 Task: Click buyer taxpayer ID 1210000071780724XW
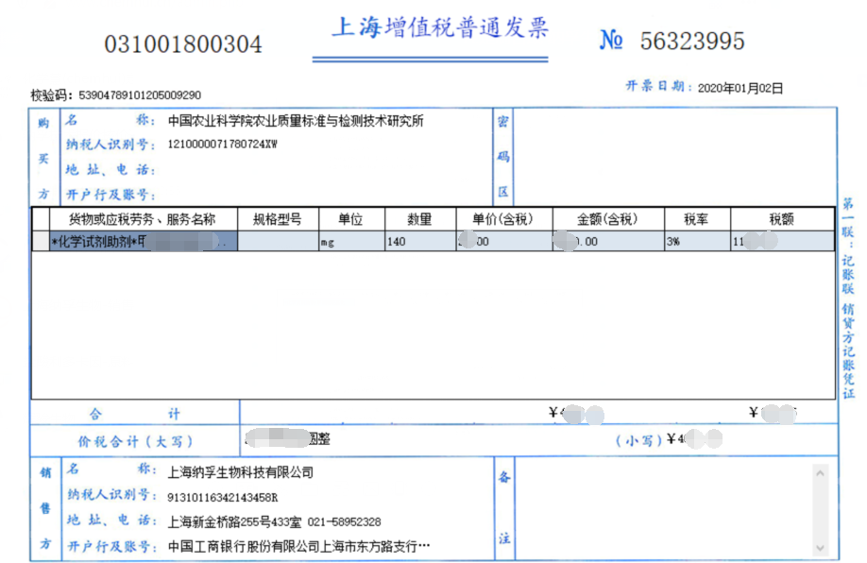point(223,145)
